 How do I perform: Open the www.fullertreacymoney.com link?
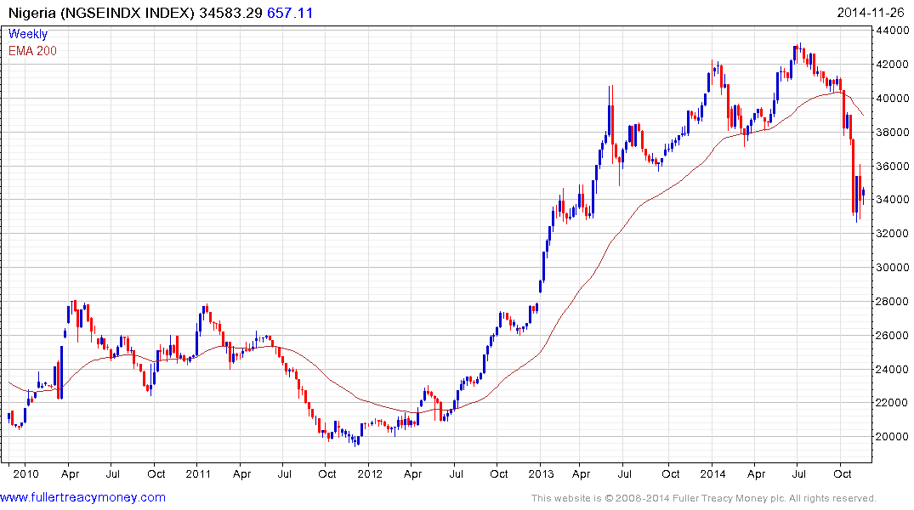(82, 498)
